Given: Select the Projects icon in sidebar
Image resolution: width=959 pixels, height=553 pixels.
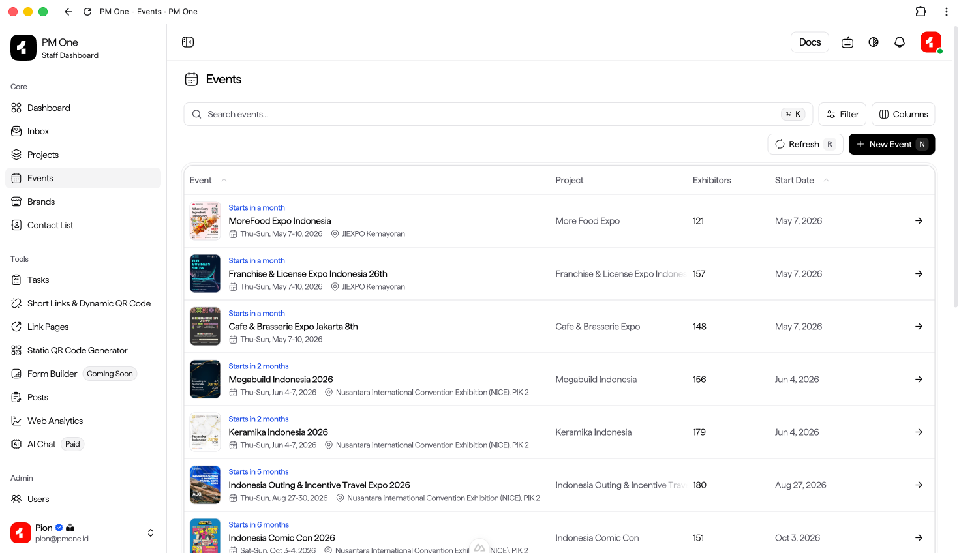Looking at the screenshot, I should [16, 155].
